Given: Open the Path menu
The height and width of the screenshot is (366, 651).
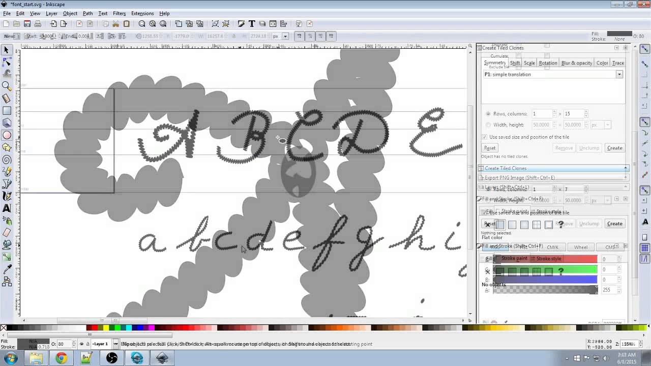Looking at the screenshot, I should [x=88, y=14].
